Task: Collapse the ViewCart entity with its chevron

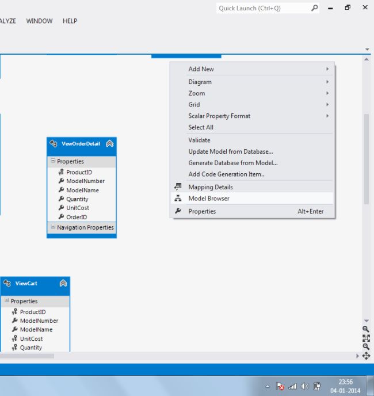Action: (63, 283)
